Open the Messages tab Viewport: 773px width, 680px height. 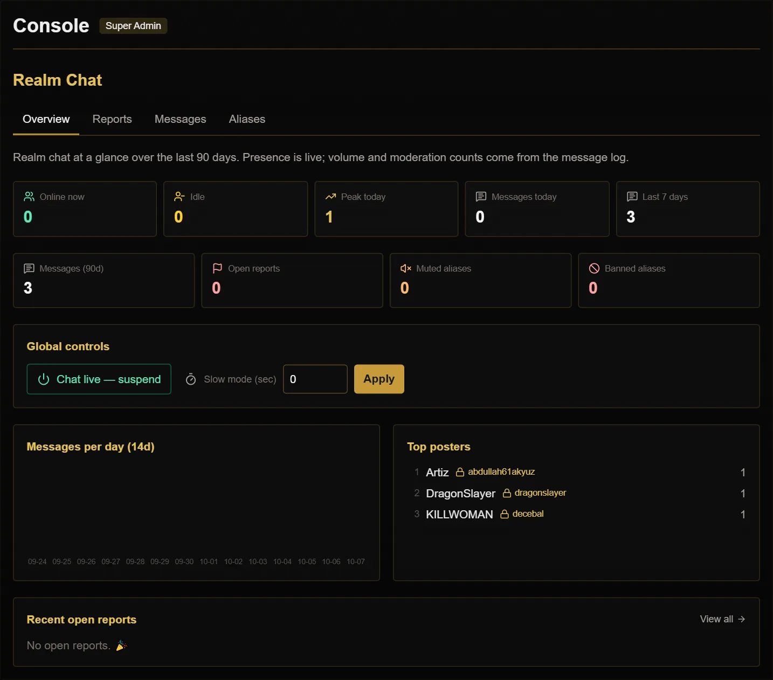click(x=181, y=119)
